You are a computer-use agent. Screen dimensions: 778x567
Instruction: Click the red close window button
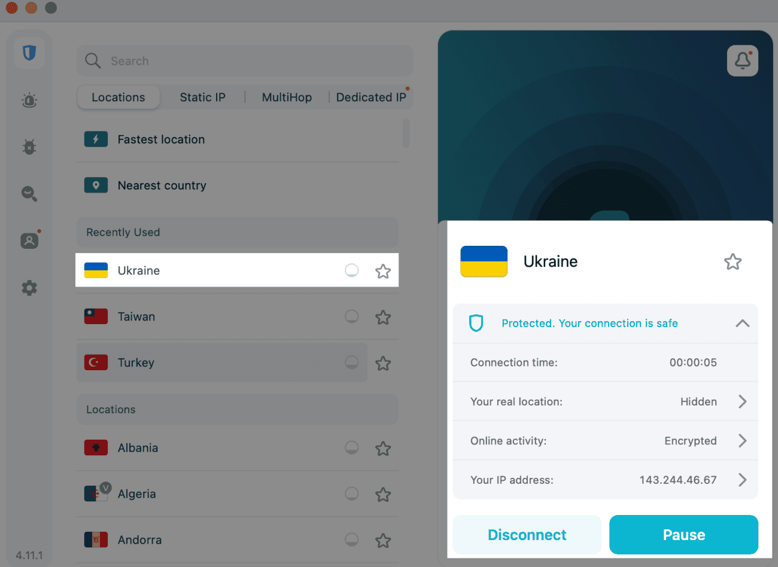(11, 8)
